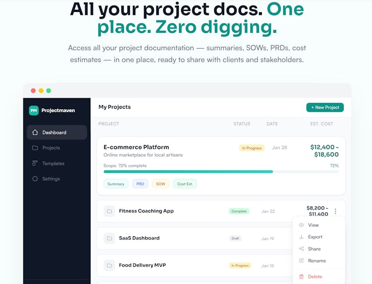This screenshot has height=284, width=372.
Task: Click the folder icon beside Fitness Coaching App
Action: 110,211
